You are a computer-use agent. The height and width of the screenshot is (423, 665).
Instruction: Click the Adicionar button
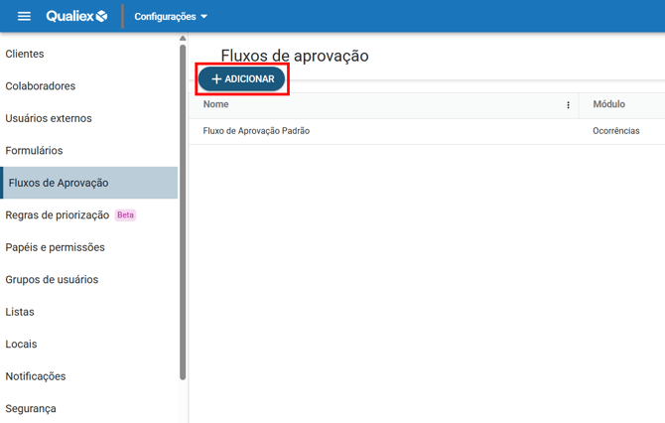point(242,79)
